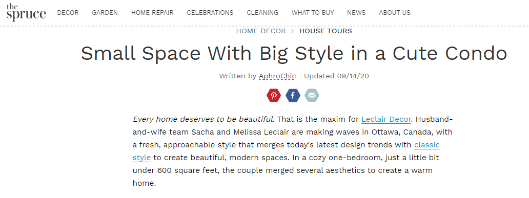The width and height of the screenshot is (529, 198).
Task: Open the AphroChic author link
Action: coord(277,76)
